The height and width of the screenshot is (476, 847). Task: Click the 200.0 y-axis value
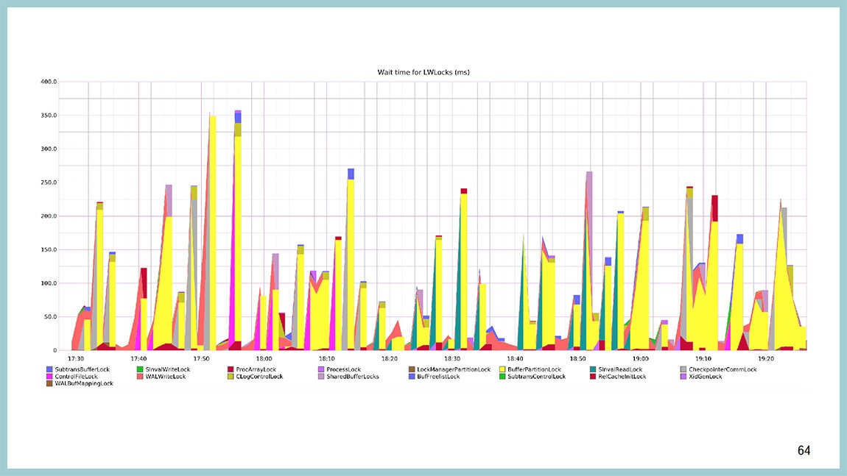tap(49, 216)
